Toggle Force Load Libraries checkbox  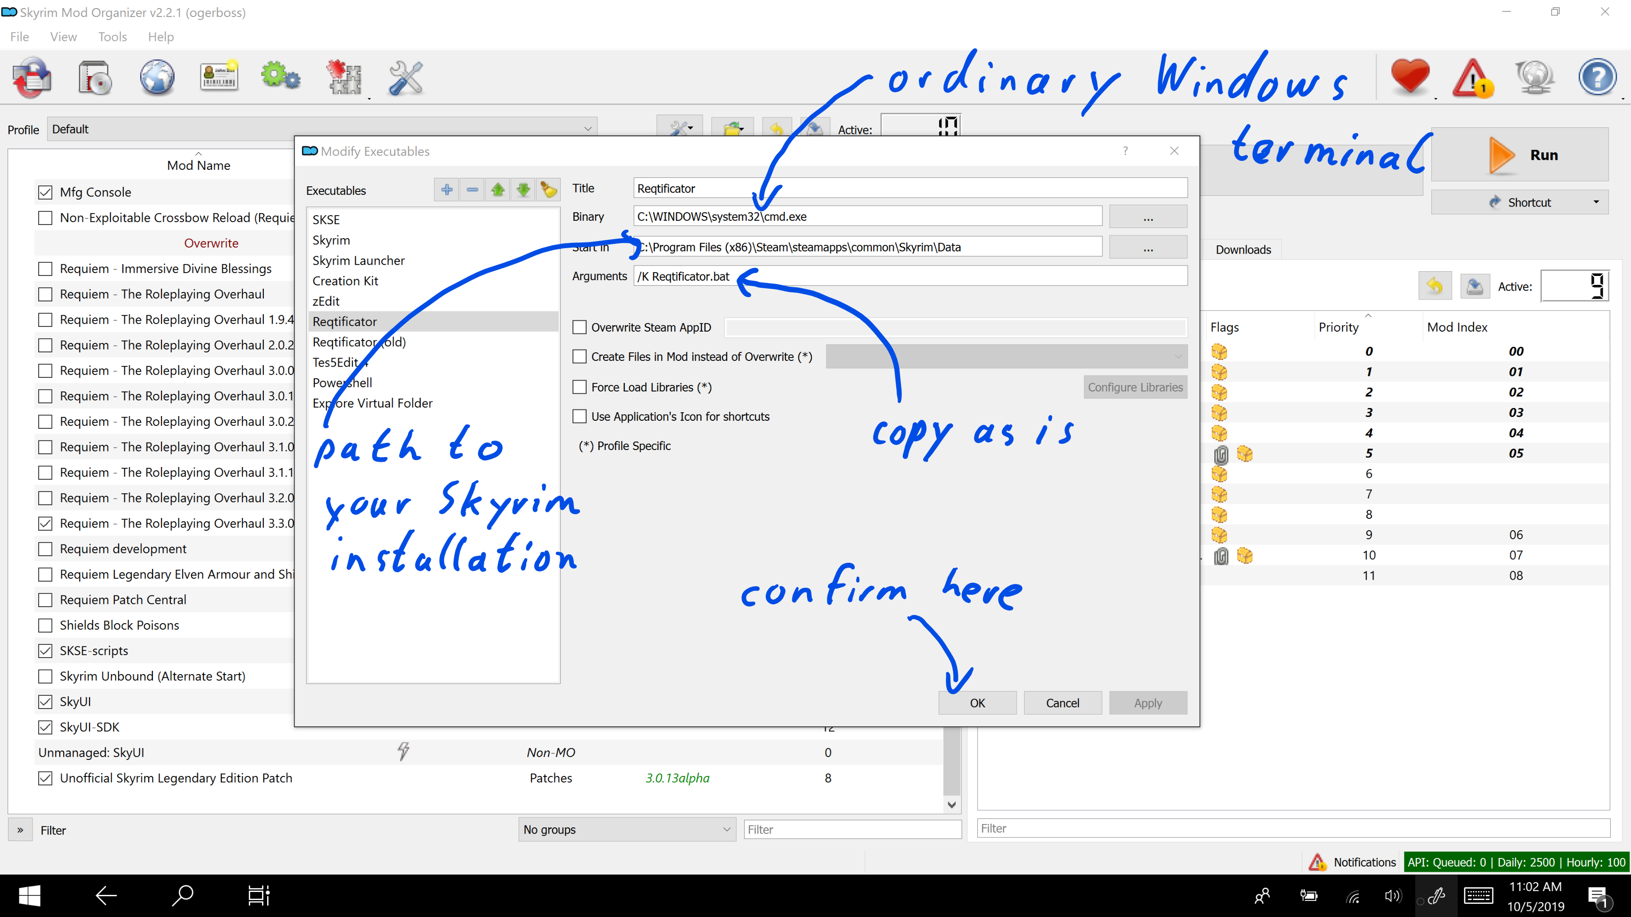(x=580, y=387)
